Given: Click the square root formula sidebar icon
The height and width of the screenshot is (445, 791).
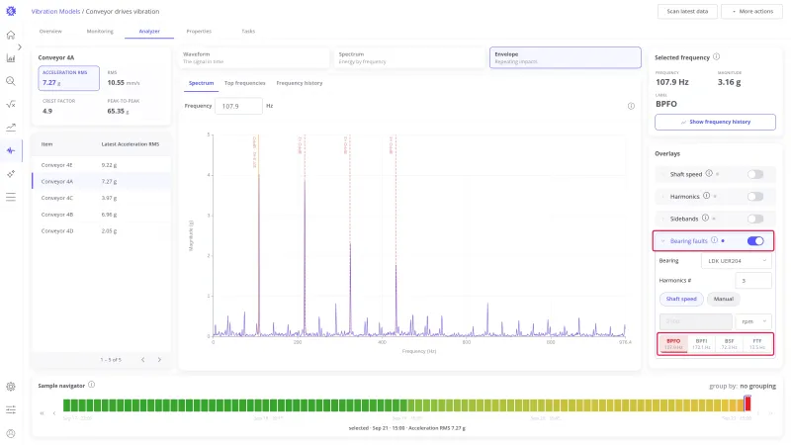Looking at the screenshot, I should [11, 104].
